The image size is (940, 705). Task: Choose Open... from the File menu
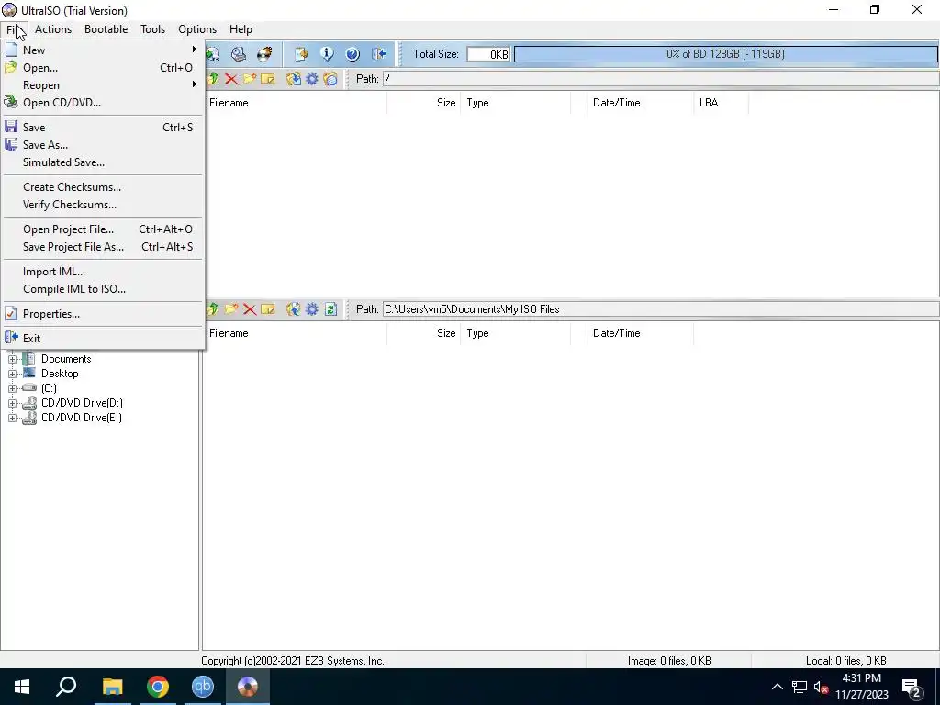(103, 68)
